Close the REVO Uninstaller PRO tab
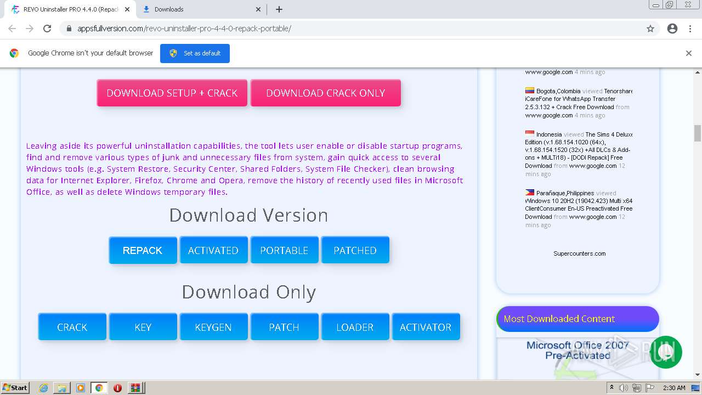This screenshot has height=395, width=702. [127, 9]
